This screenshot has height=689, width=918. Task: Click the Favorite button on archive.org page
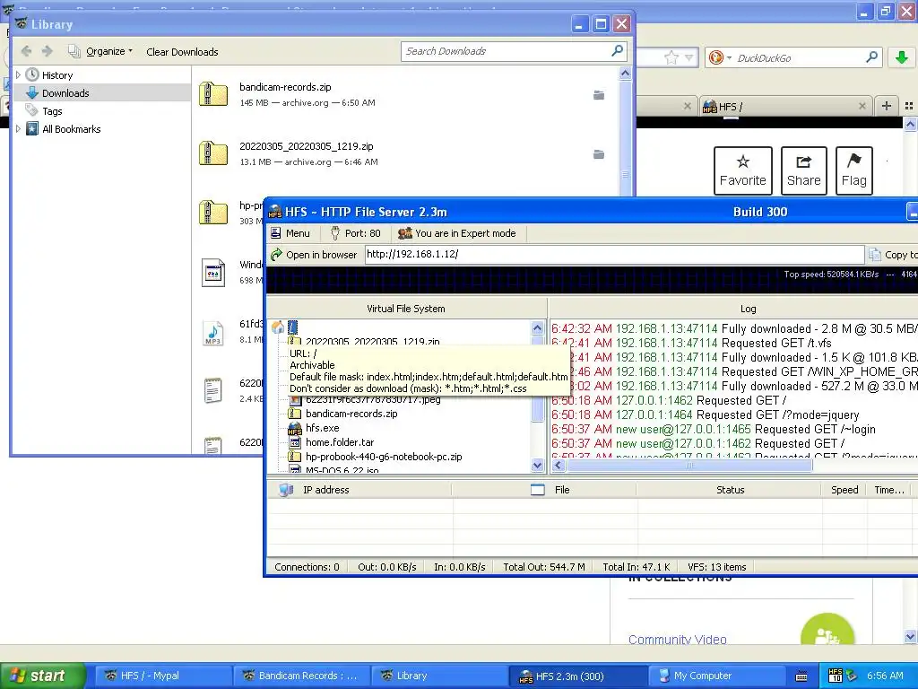coord(742,170)
